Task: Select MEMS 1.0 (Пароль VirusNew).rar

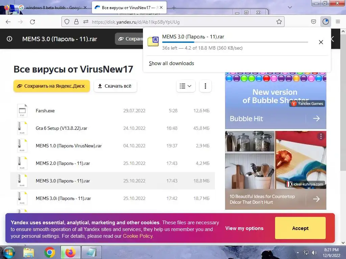Action: pos(113,146)
